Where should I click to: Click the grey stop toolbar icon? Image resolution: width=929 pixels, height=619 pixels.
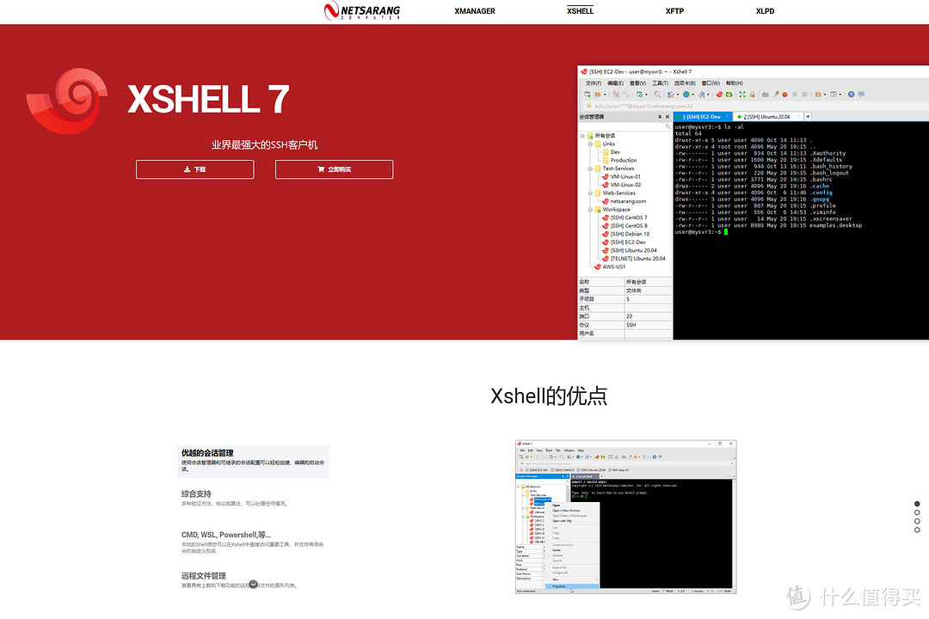(804, 95)
